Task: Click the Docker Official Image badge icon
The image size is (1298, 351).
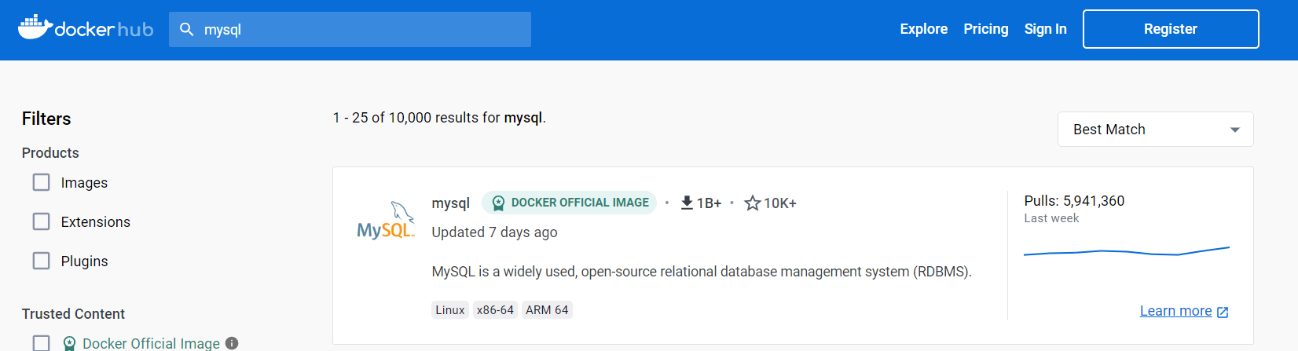Action: (x=498, y=203)
